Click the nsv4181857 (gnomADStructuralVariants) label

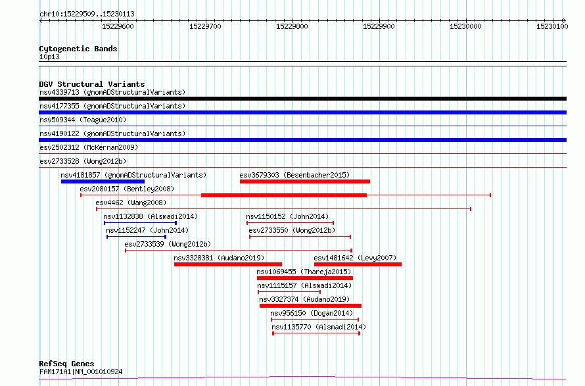[133, 175]
